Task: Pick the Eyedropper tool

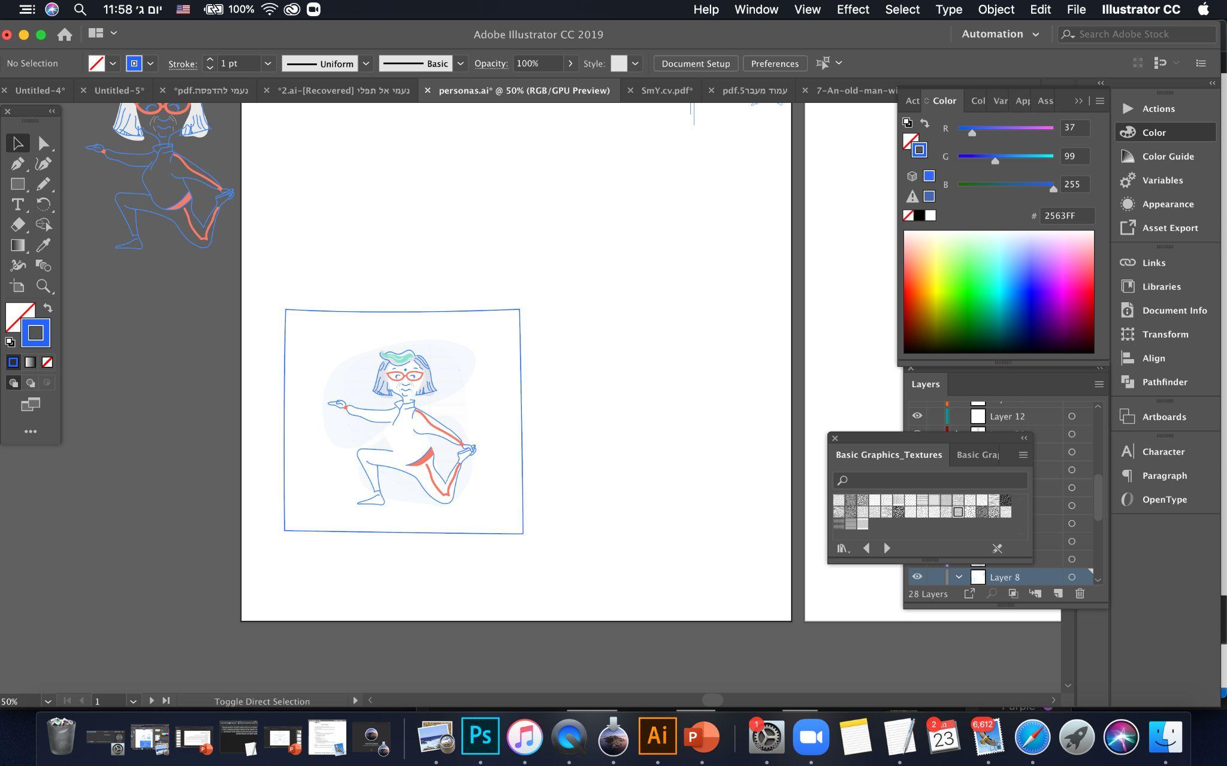Action: [43, 245]
